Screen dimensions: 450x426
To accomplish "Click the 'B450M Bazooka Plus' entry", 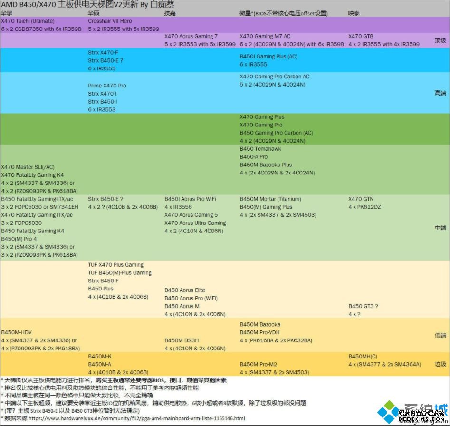I will pos(266,165).
